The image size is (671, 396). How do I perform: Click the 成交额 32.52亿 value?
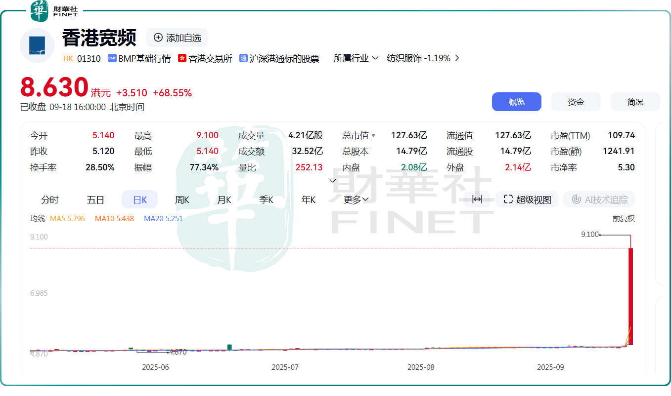[308, 151]
